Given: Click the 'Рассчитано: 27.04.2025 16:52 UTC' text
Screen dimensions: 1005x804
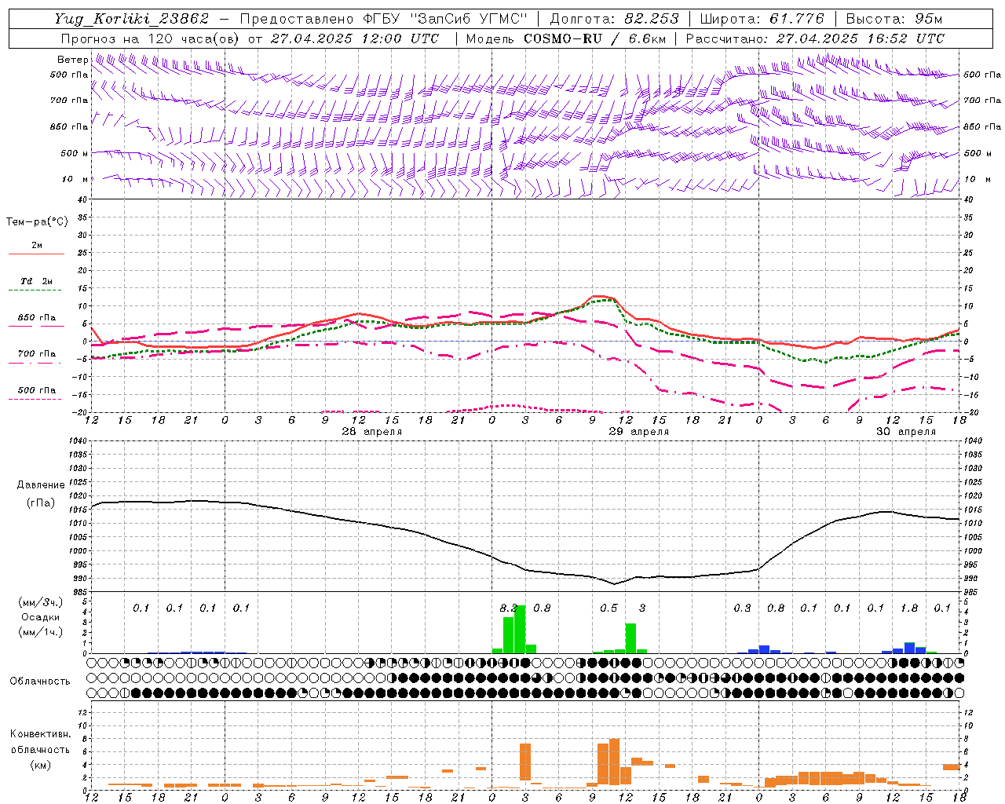Looking at the screenshot, I should click(815, 38).
